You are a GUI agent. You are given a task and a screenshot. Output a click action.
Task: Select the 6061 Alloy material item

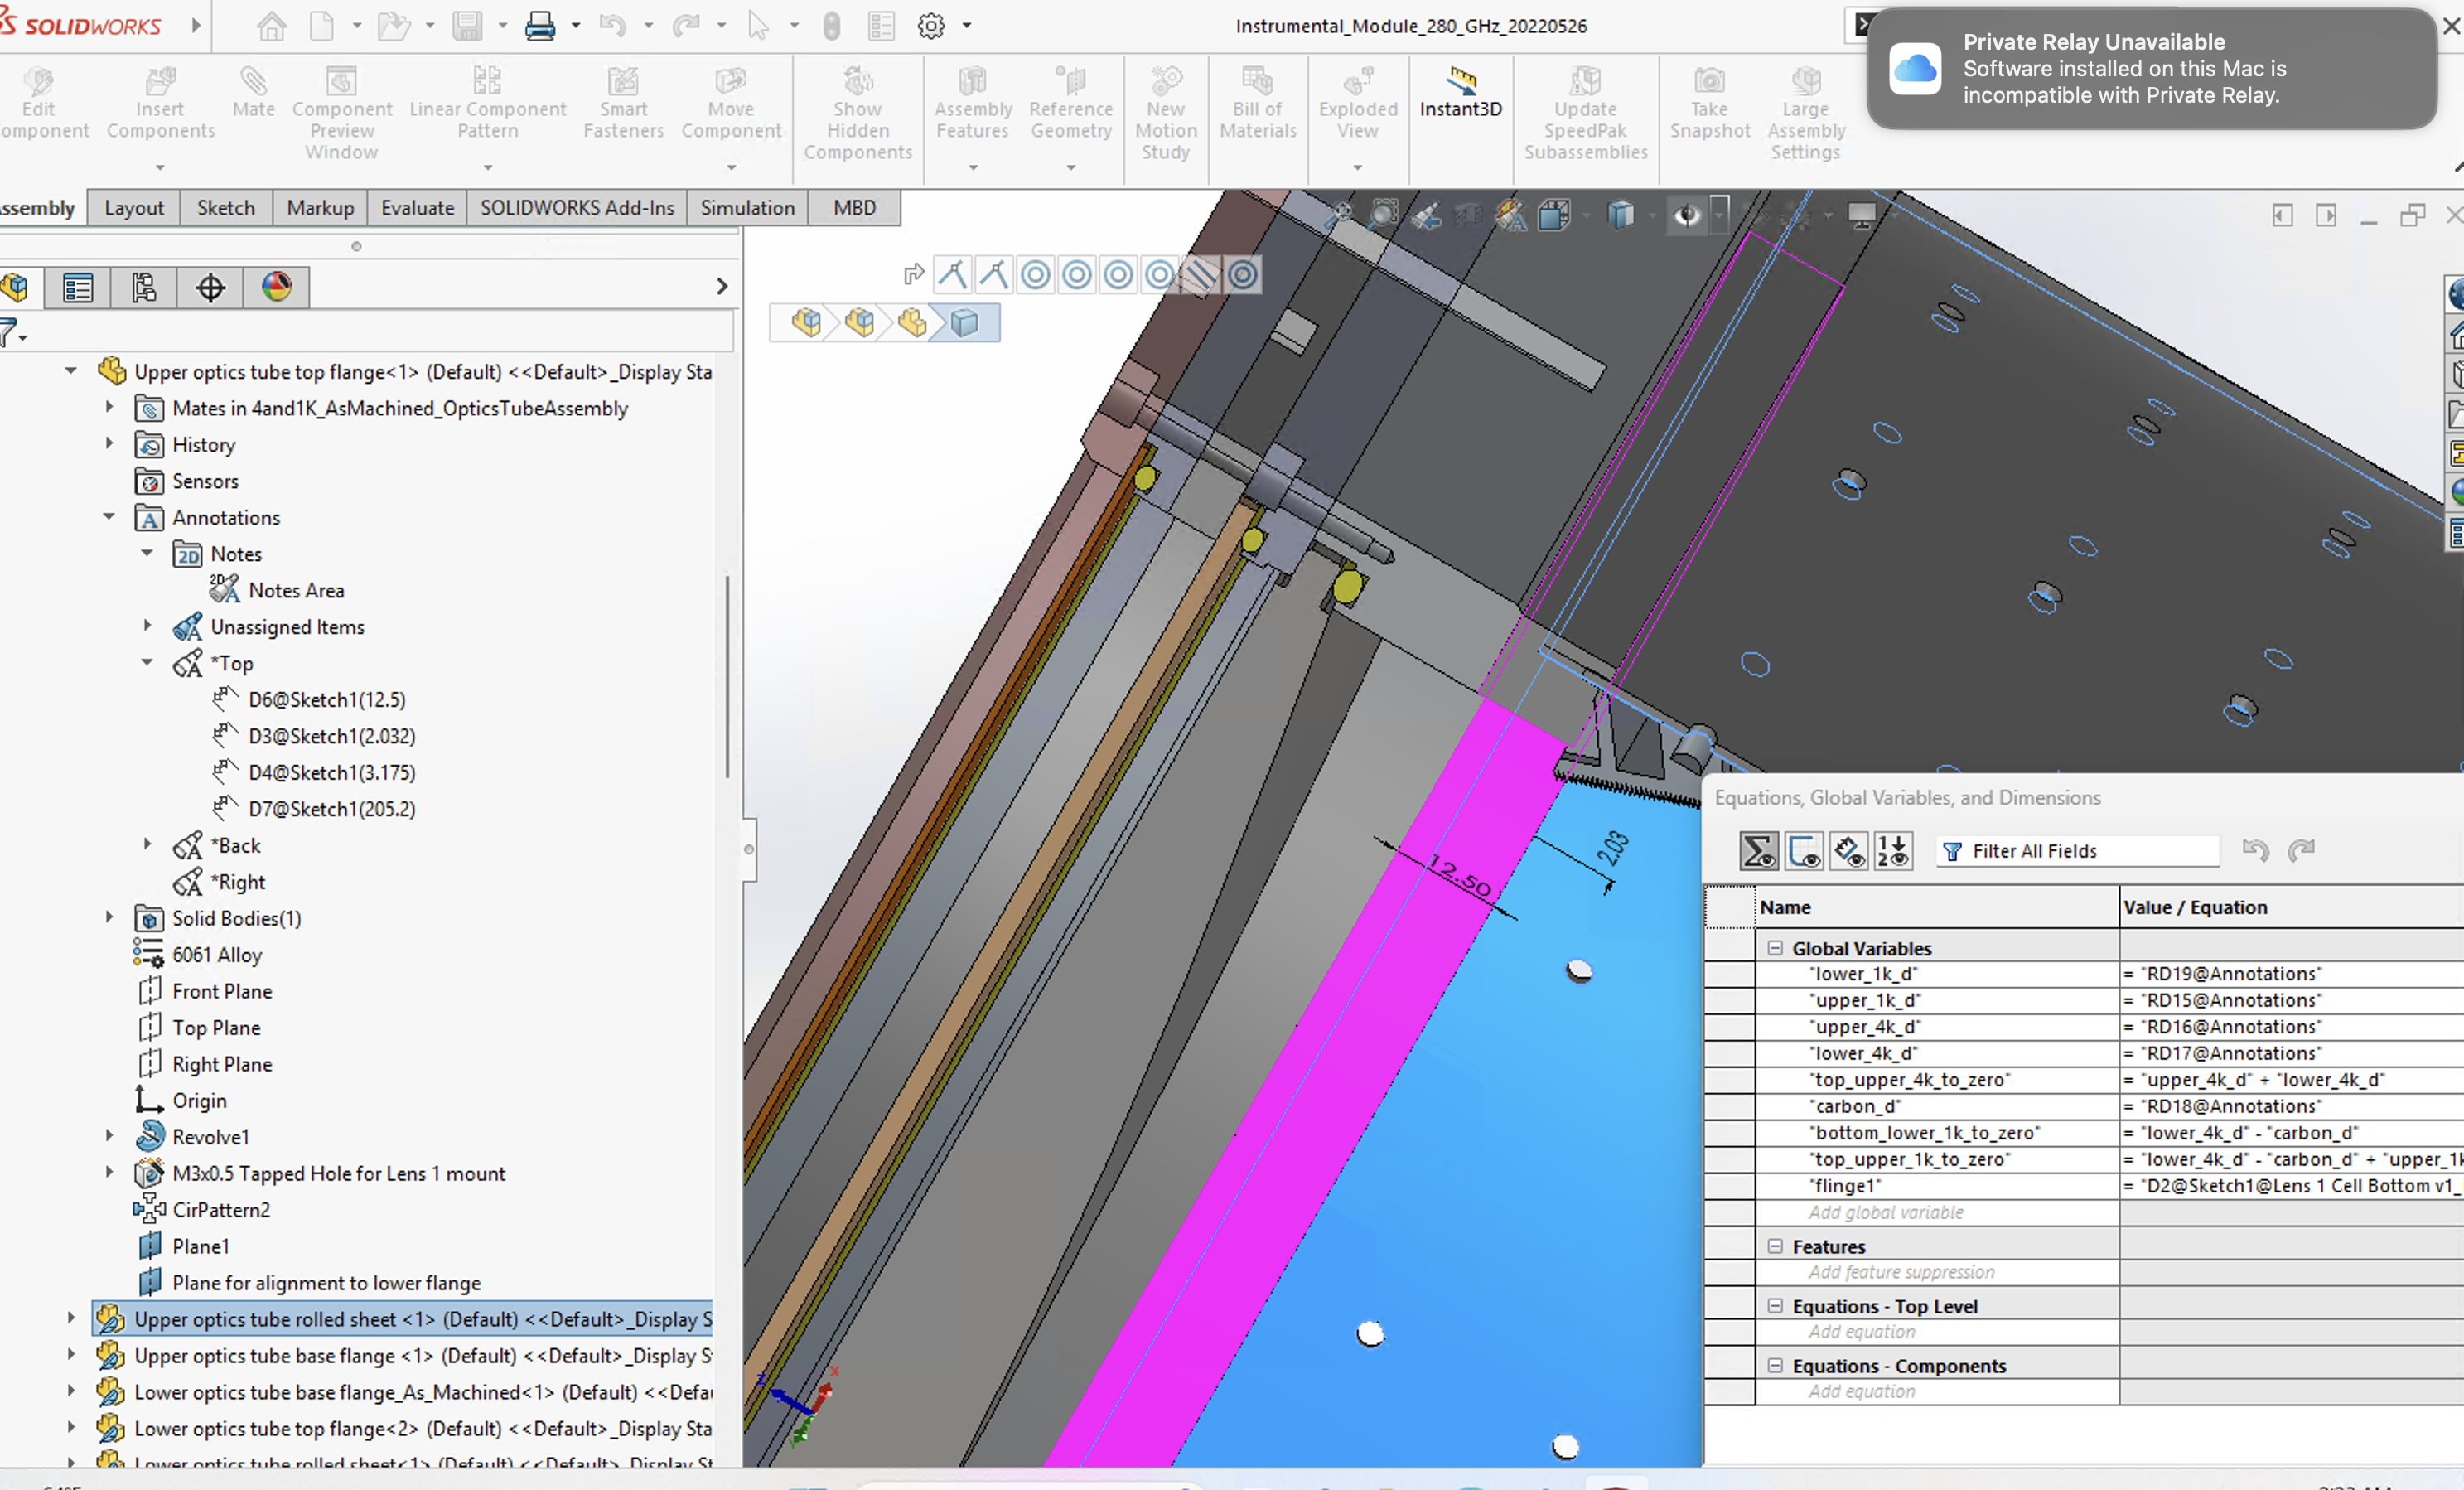[217, 955]
